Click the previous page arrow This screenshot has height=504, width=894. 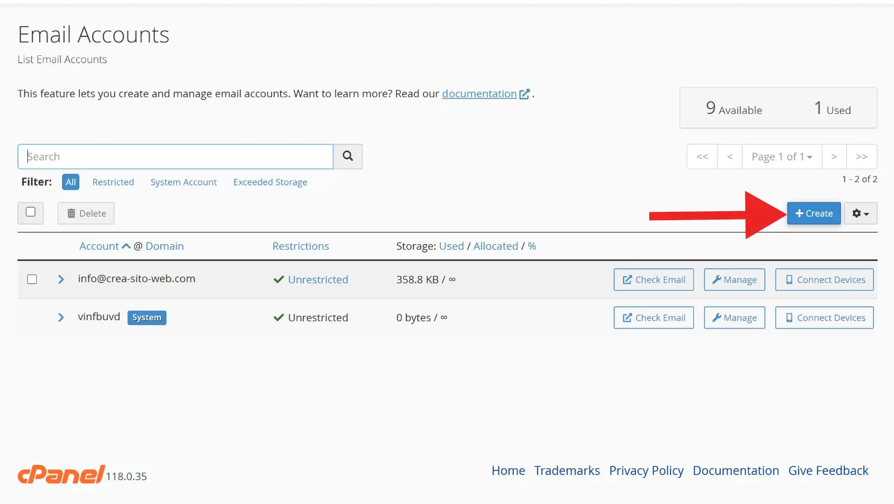(730, 157)
